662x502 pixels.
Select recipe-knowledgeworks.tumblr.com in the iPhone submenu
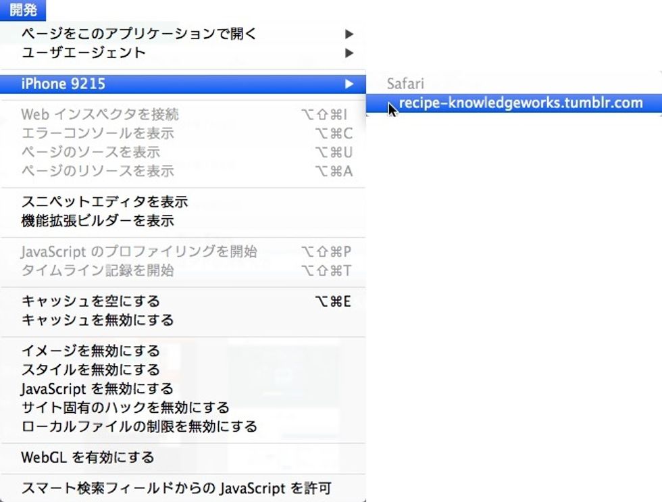pyautogui.click(x=520, y=103)
